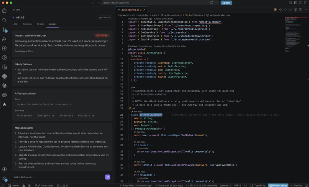
Task: Click 'Ln 25, Col 25' in status bar
Action: (201, 185)
